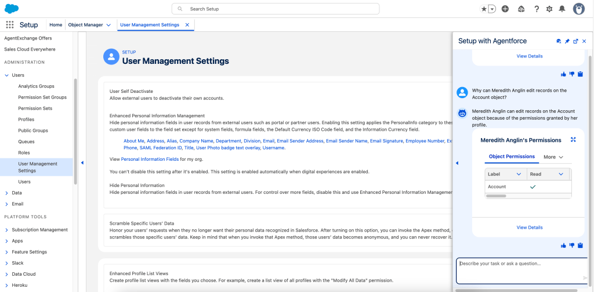Open the App Launcher grid icon

(x=10, y=24)
